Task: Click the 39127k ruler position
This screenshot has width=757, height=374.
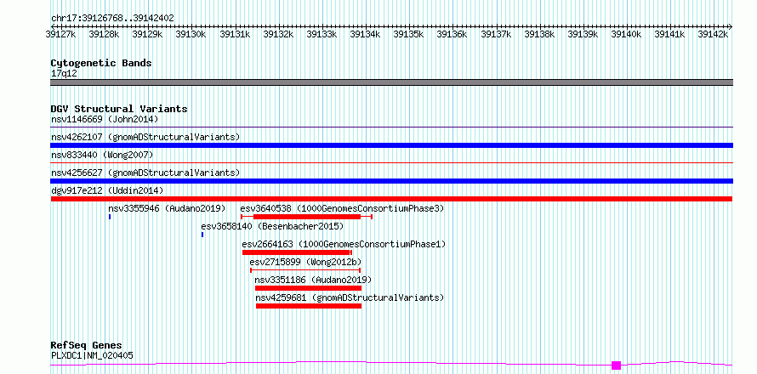Action: 61,34
